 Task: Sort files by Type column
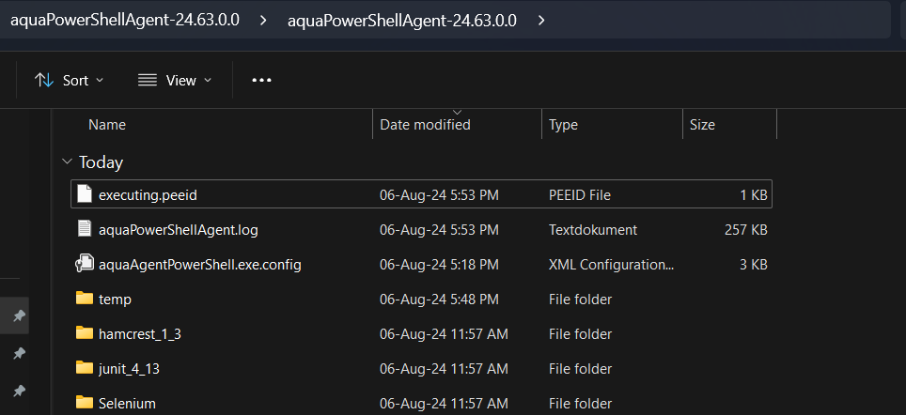coord(563,125)
